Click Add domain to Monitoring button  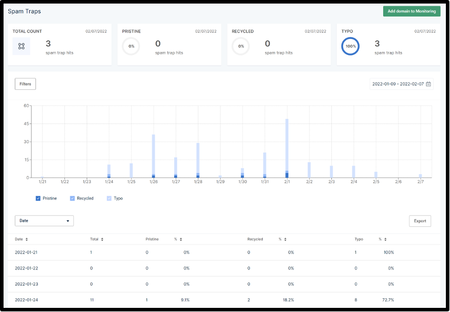(x=412, y=11)
